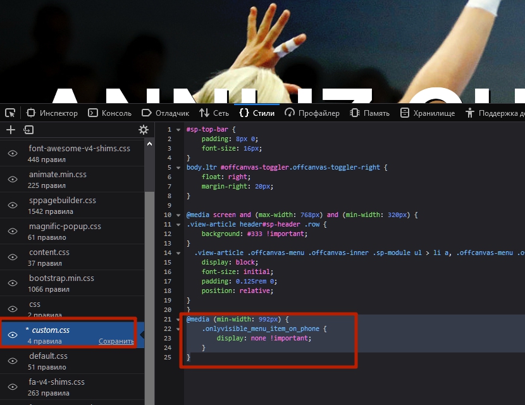Collapse the #sp-top-bar rule on line 1
Image resolution: width=525 pixels, height=405 pixels.
point(178,130)
